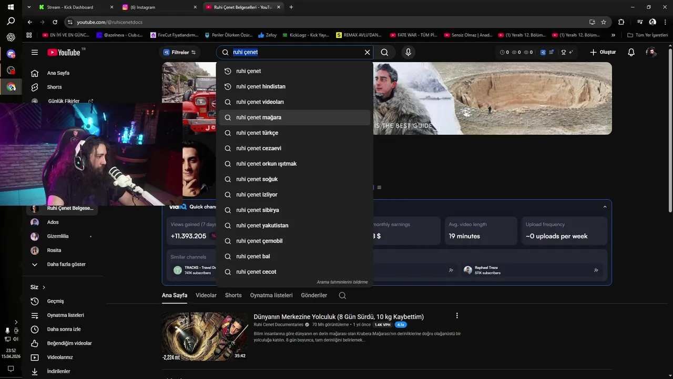Open the vidIQ list icon beside search counters
The width and height of the screenshot is (673, 379).
pyautogui.click(x=551, y=52)
